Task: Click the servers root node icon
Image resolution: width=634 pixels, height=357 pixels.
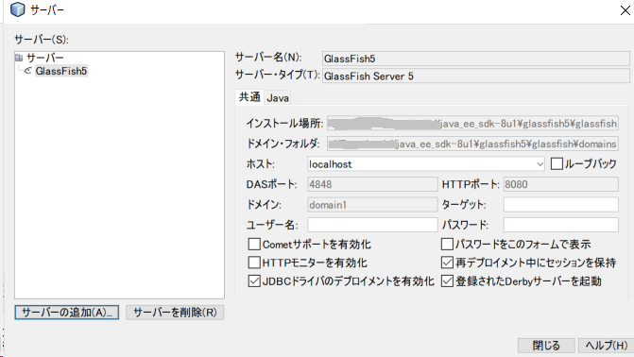Action: point(19,58)
